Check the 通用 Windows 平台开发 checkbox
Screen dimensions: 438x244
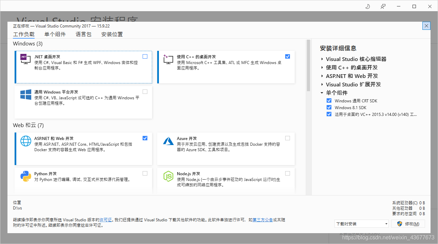tap(145, 91)
